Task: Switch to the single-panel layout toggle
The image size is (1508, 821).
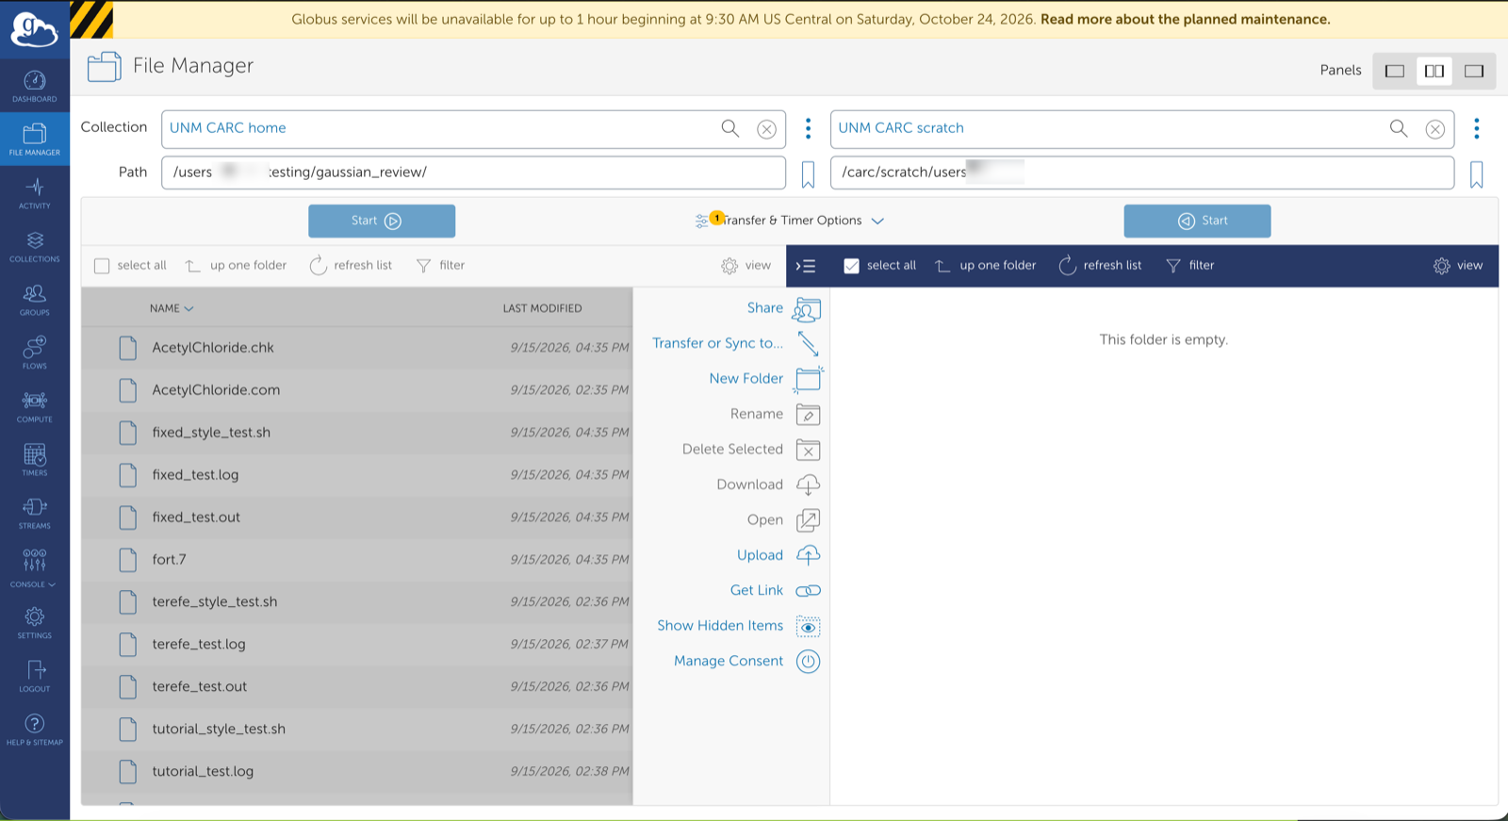Action: coord(1395,71)
